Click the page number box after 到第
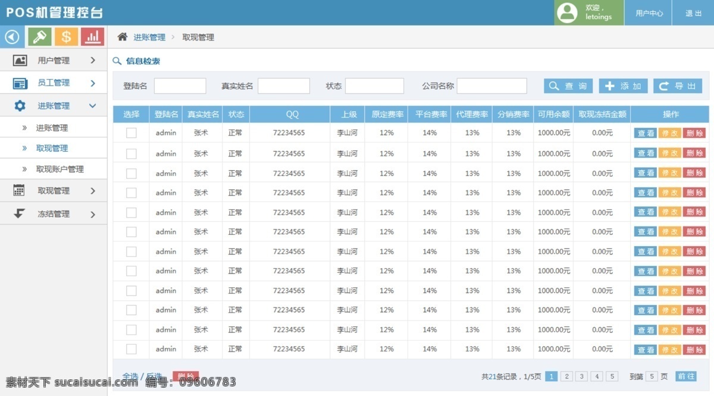Viewport: 714px width, 396px height. click(x=652, y=376)
